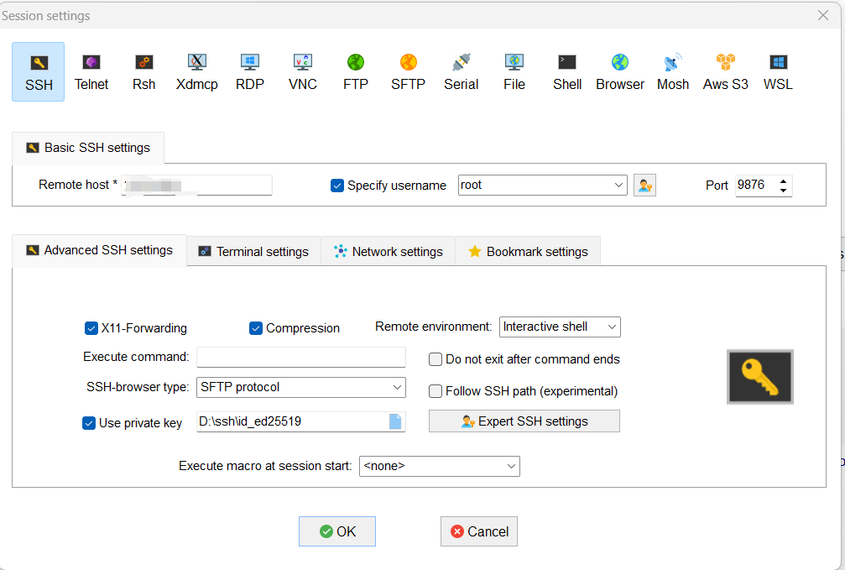845x570 pixels.
Task: Confirm settings with the OK button
Action: [336, 531]
